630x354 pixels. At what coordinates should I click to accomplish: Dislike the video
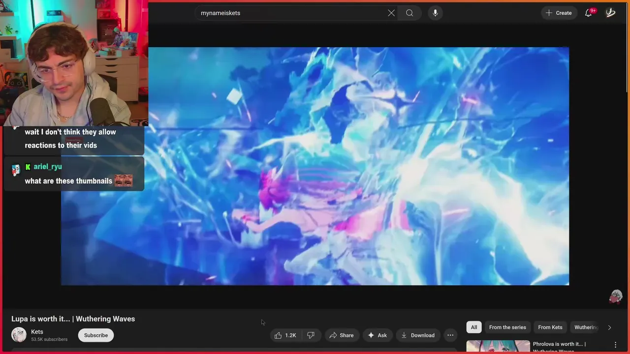click(311, 335)
